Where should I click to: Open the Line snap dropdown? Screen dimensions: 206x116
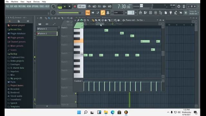(x=118, y=13)
